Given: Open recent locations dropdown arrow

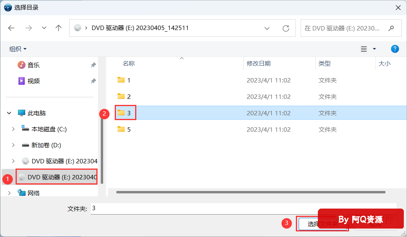Looking at the screenshot, I should [44, 28].
